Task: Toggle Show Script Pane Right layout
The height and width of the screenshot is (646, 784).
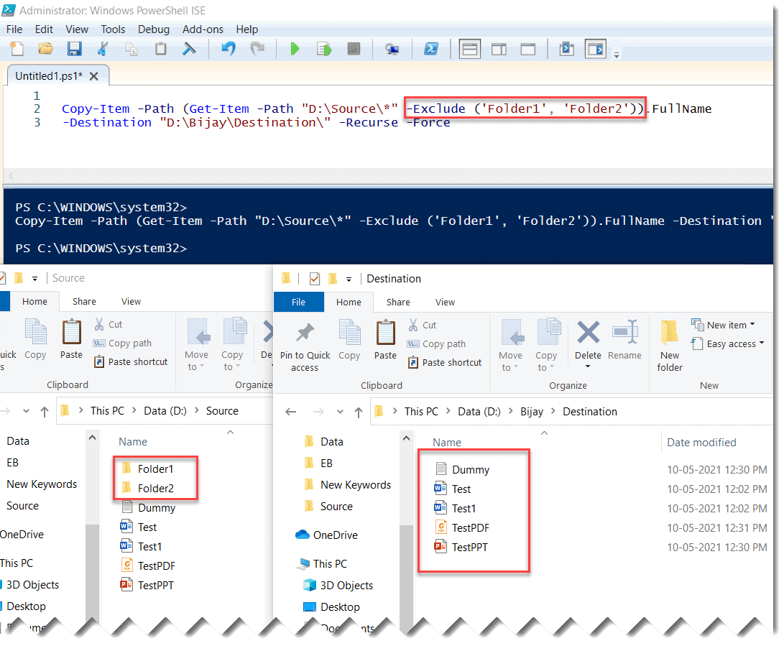Action: coord(499,48)
